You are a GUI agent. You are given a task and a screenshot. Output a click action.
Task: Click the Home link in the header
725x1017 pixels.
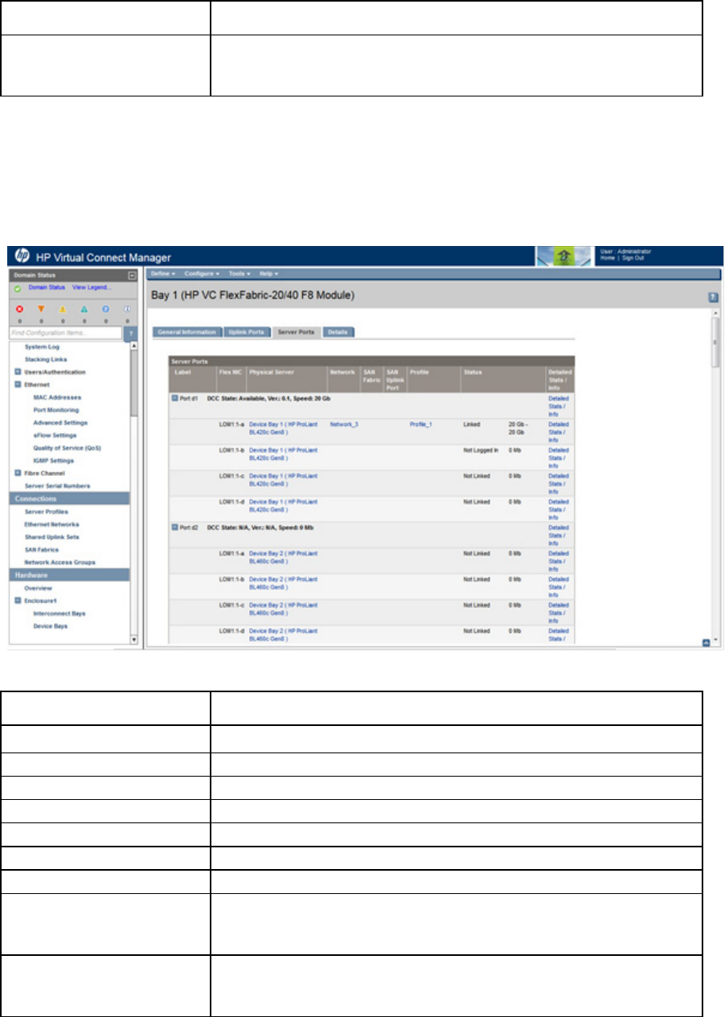click(x=608, y=259)
